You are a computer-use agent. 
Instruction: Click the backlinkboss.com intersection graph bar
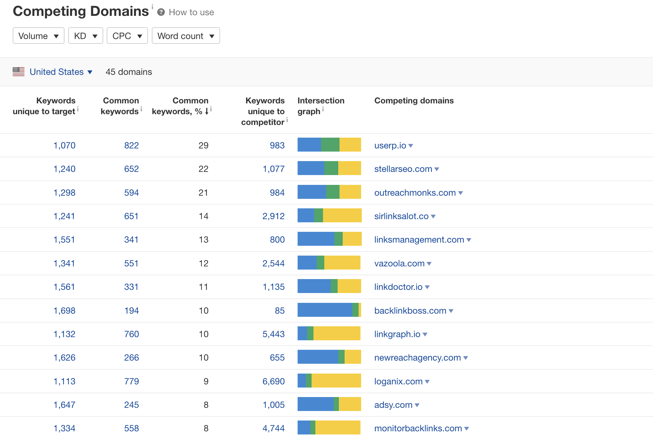[329, 310]
